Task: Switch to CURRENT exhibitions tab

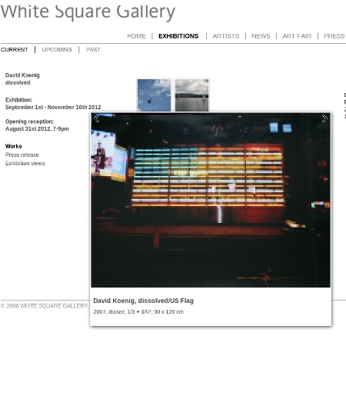Action: [14, 50]
